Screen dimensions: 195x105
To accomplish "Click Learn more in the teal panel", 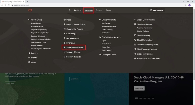I will (x=75, y=79).
